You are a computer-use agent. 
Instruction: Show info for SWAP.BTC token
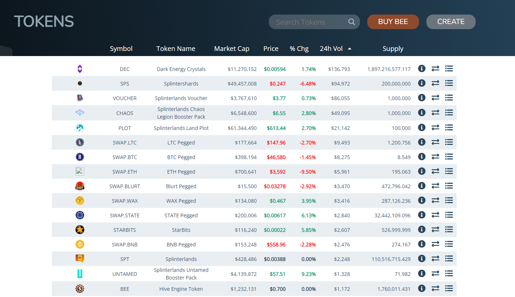tap(422, 157)
